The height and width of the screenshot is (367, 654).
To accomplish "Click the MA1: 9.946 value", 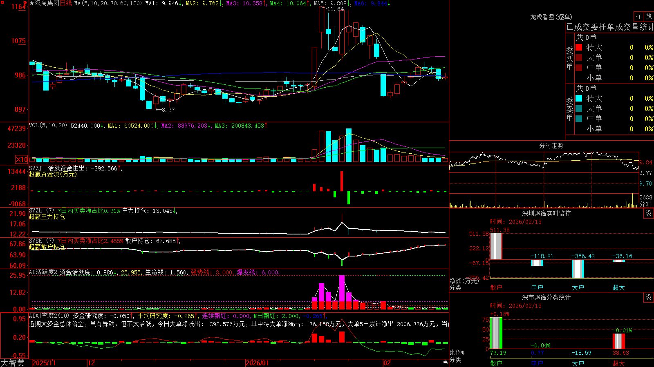I will pos(163,3).
